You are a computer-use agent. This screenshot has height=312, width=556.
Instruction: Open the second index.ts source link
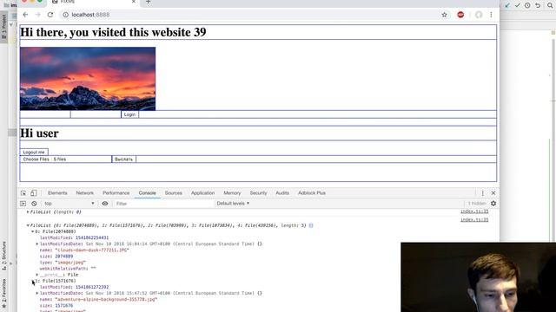coord(474,219)
